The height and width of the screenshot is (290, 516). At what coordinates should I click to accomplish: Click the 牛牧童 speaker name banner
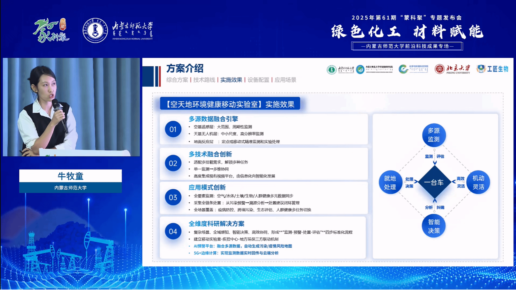tap(71, 176)
